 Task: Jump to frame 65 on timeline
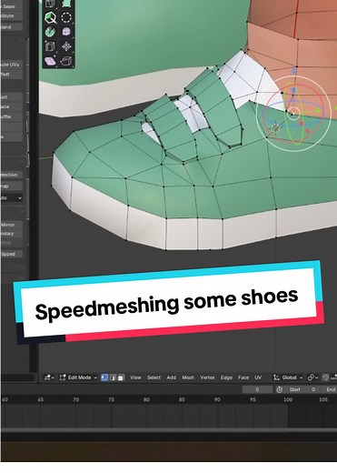coord(41,399)
